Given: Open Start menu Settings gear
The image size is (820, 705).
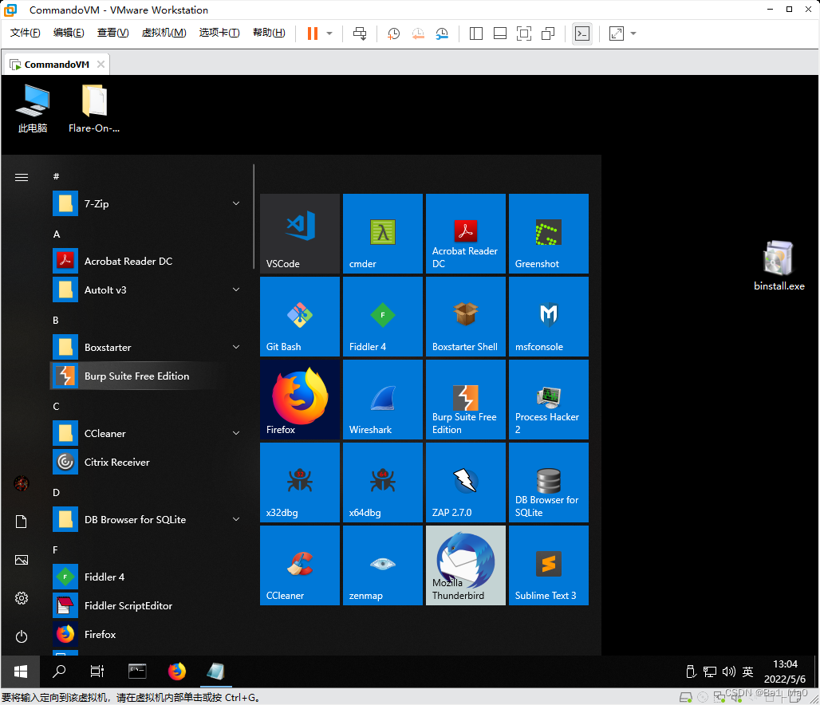Looking at the screenshot, I should pyautogui.click(x=22, y=598).
